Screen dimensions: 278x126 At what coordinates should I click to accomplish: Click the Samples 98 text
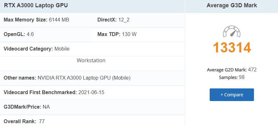point(232,77)
